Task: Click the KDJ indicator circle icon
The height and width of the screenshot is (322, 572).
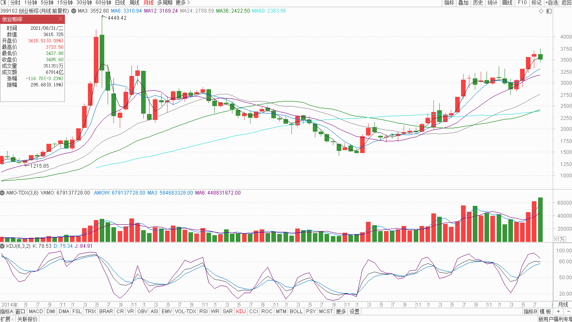Action: click(3, 246)
